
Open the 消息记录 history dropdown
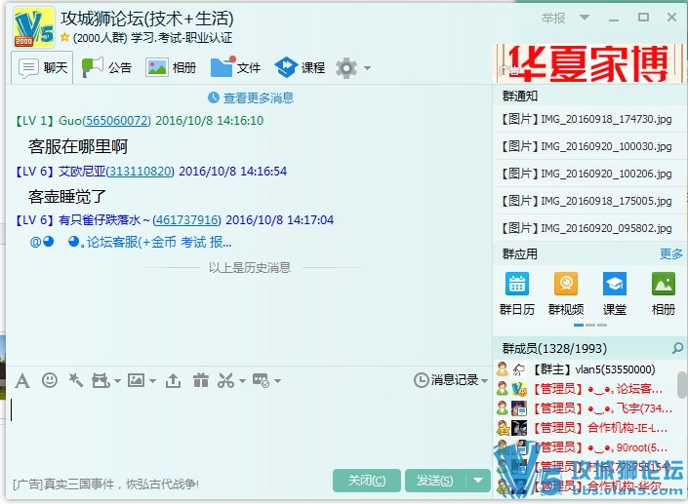click(x=451, y=380)
